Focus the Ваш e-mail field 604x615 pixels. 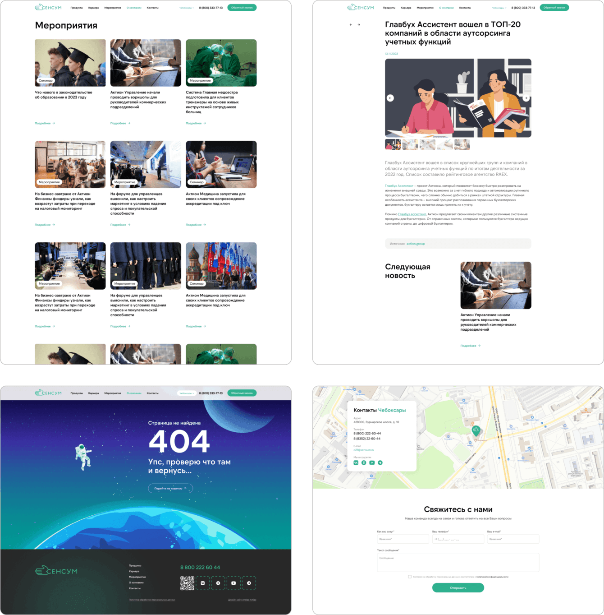click(x=513, y=539)
